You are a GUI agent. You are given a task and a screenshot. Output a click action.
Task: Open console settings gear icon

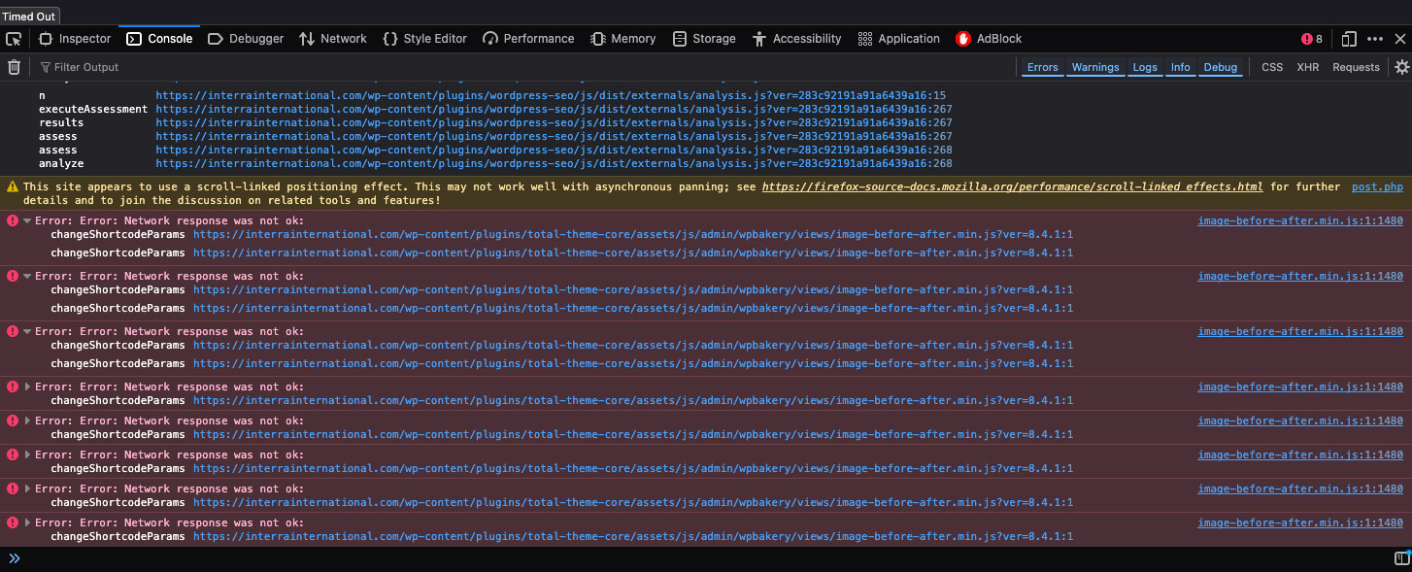[x=1401, y=67]
